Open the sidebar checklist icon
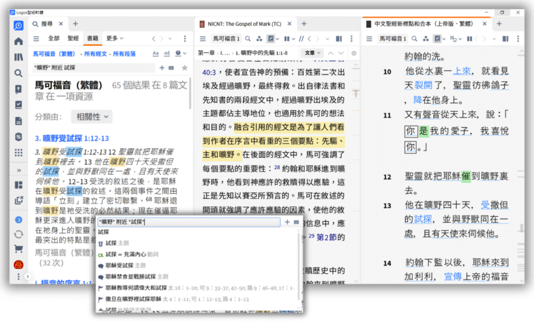The image size is (534, 333). tap(18, 105)
